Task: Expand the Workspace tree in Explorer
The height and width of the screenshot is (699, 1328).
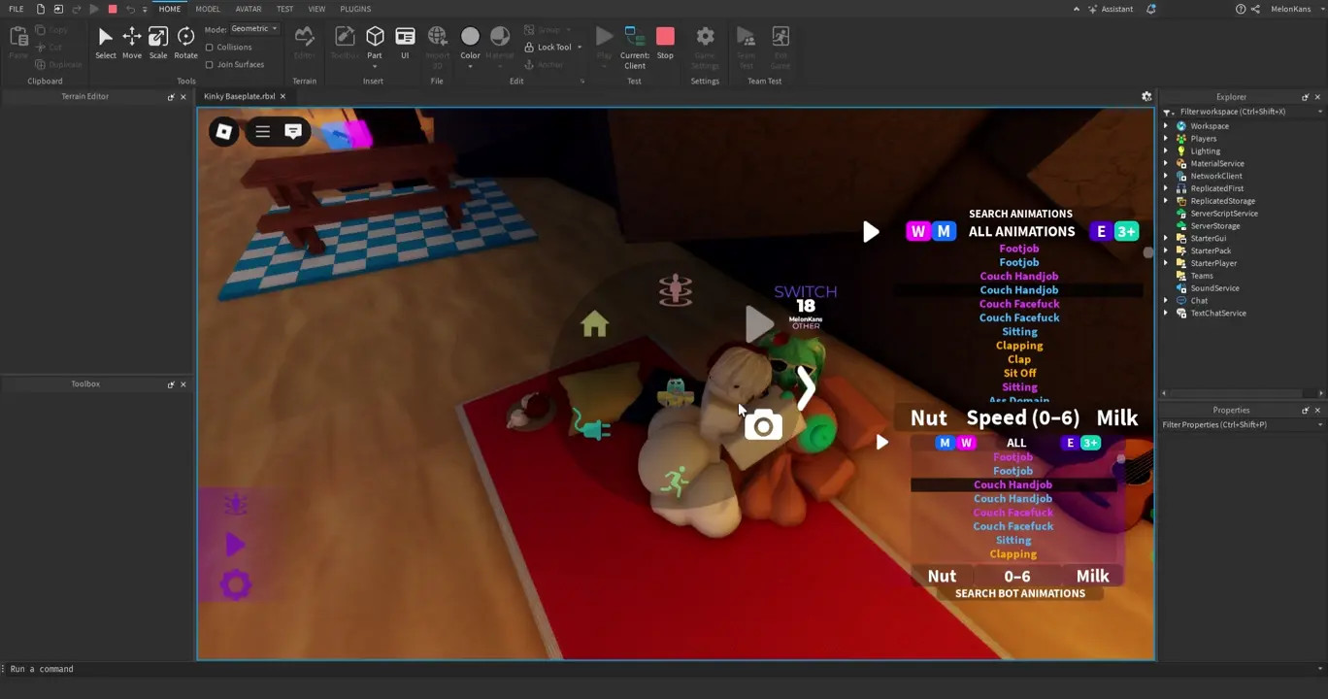Action: [x=1166, y=125]
